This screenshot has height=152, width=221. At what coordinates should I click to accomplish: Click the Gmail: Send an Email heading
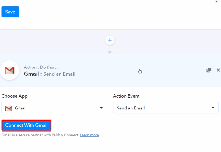50,74
